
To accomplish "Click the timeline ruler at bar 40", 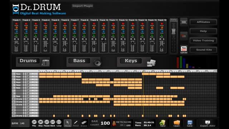I will (x=108, y=71).
